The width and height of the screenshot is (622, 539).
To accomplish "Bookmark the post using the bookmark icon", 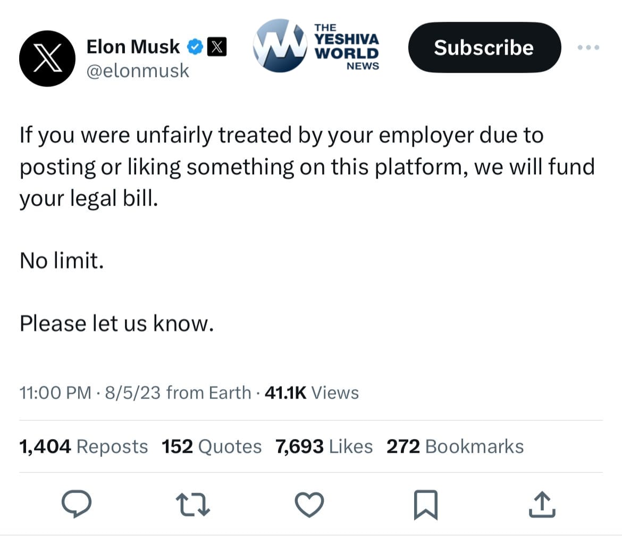I will [x=425, y=504].
